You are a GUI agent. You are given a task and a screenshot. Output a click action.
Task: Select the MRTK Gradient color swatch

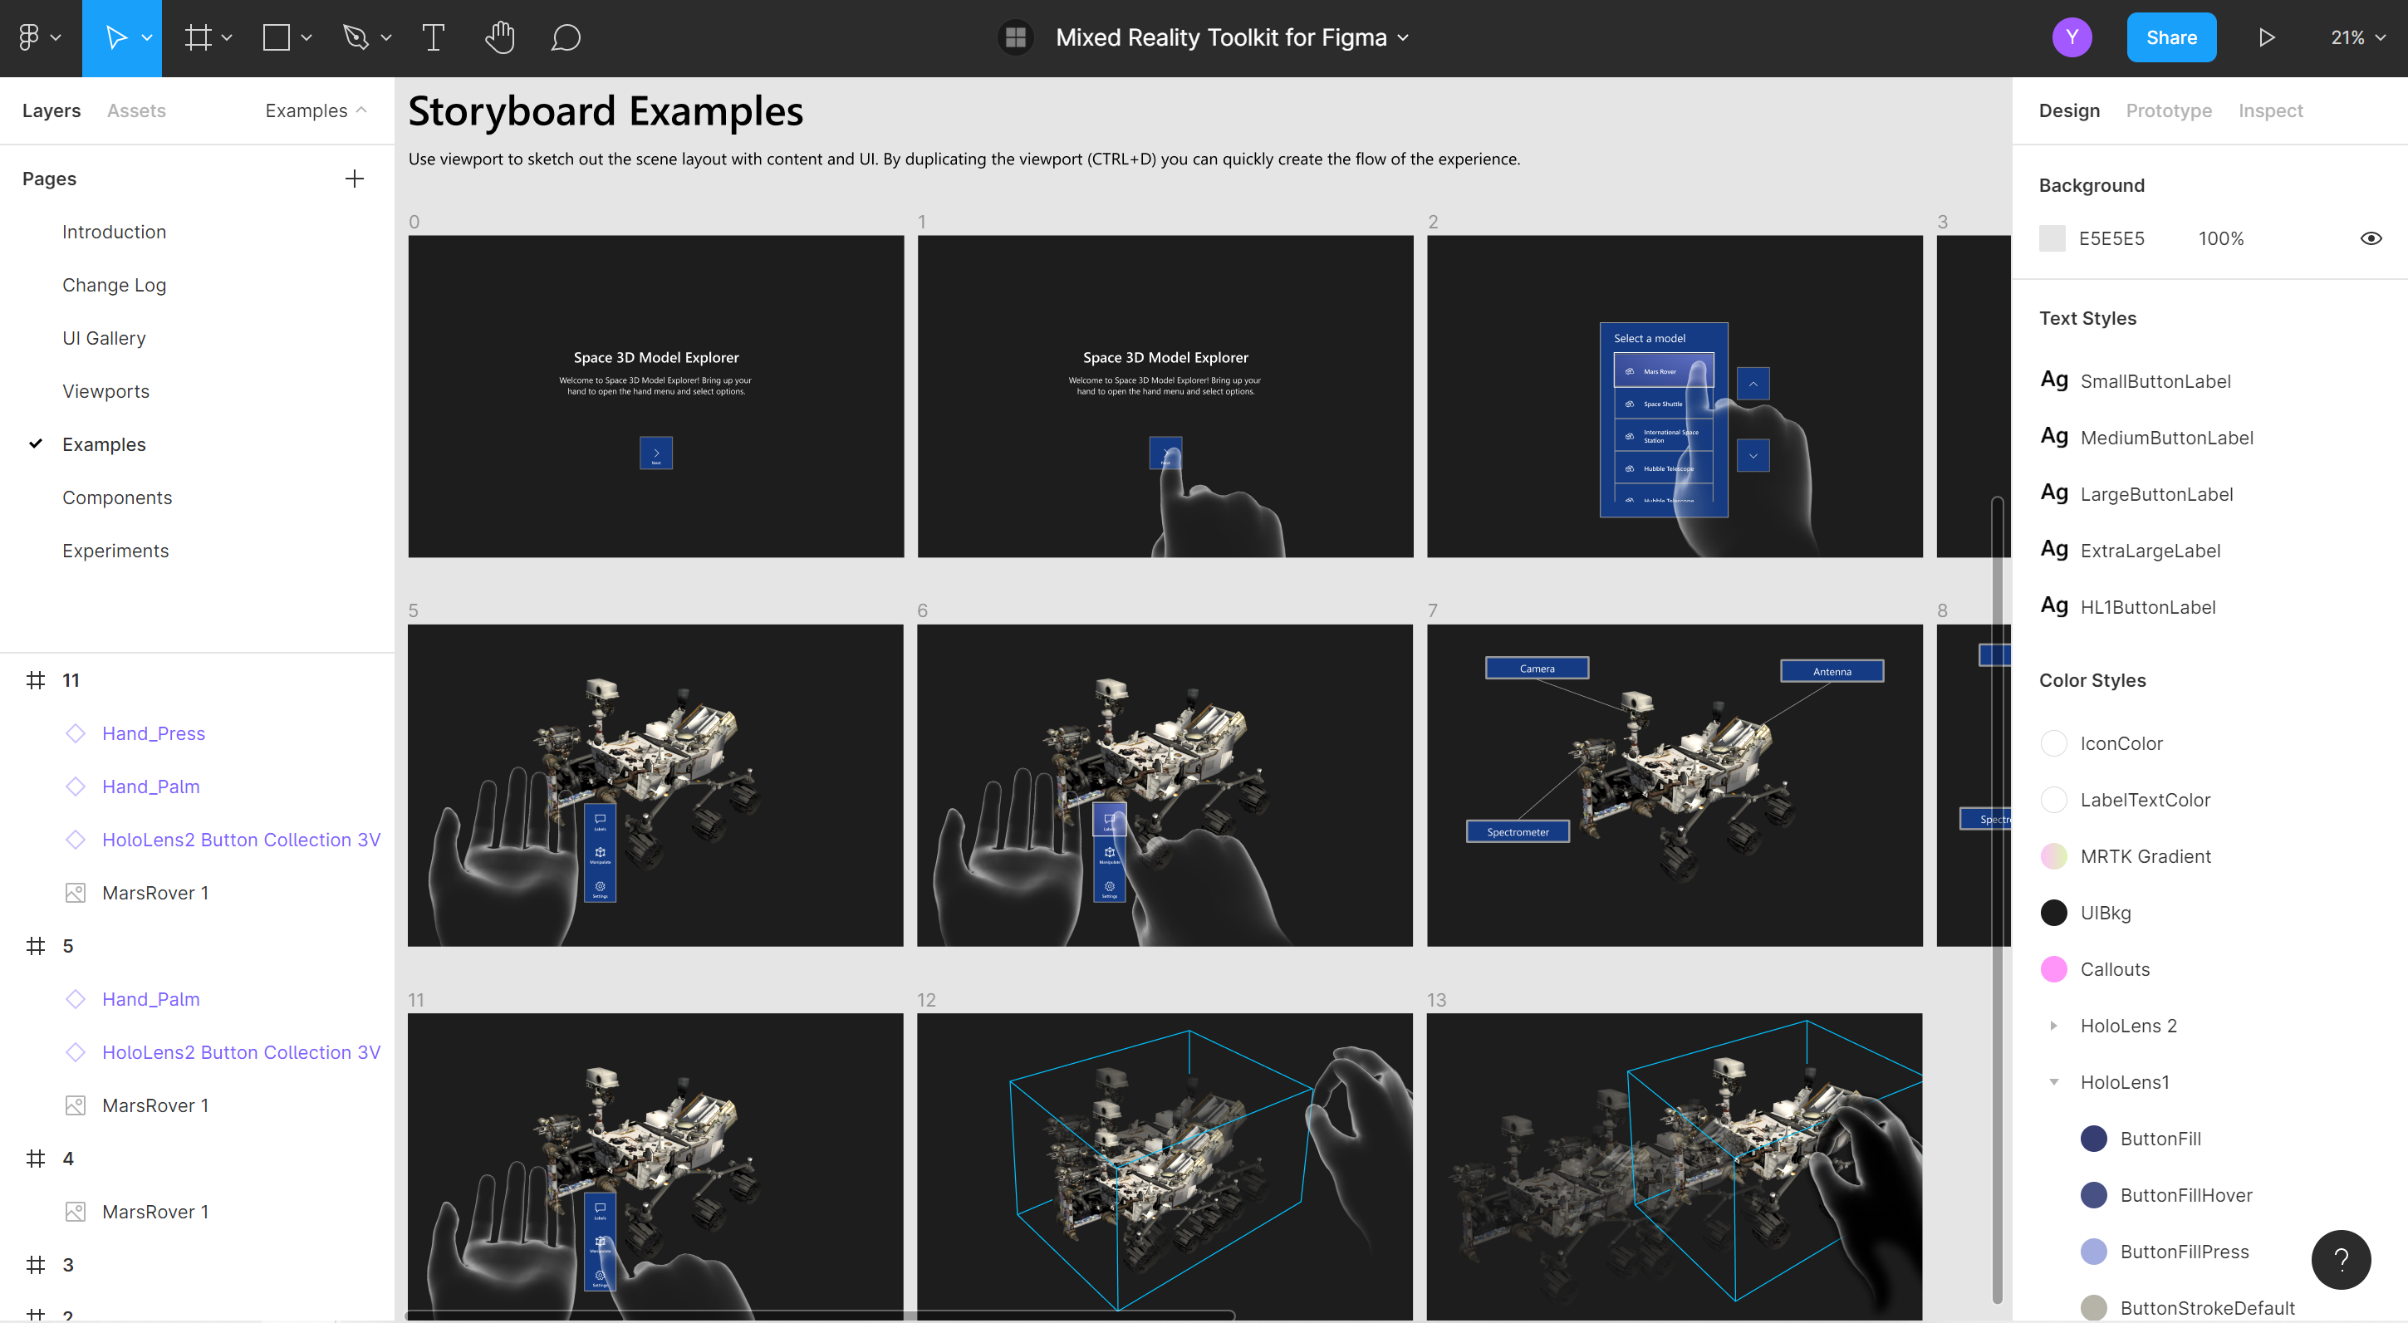coord(2054,855)
